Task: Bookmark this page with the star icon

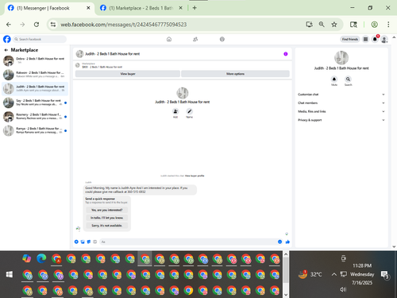Action: coord(334,25)
